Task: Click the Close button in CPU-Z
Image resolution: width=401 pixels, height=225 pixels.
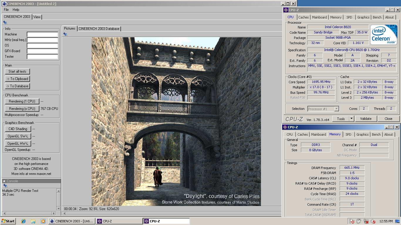Action: pyautogui.click(x=388, y=119)
